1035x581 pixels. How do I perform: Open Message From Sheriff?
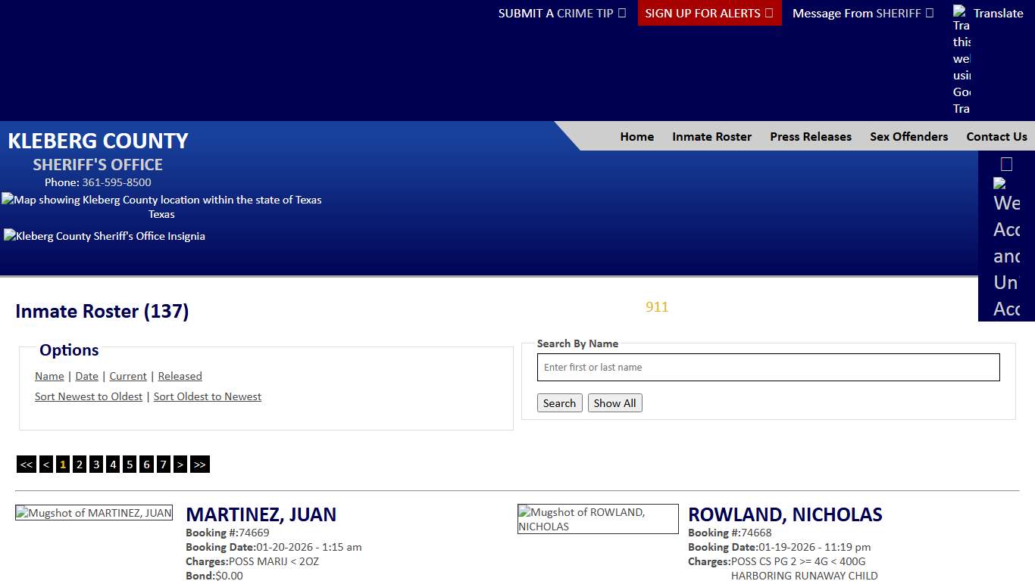862,13
